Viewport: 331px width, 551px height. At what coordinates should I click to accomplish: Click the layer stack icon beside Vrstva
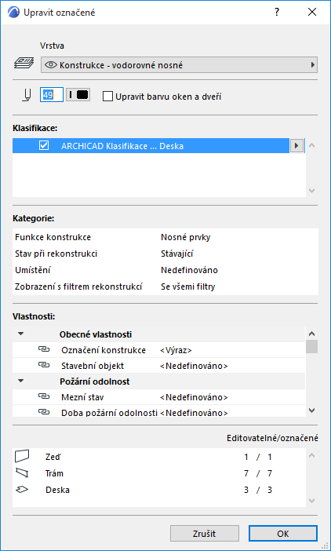coord(24,63)
